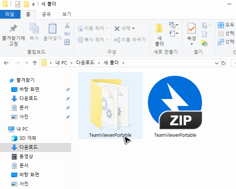The width and height of the screenshot is (236, 189).
Task: Click the title bar folder system icon
Action: [5, 4]
